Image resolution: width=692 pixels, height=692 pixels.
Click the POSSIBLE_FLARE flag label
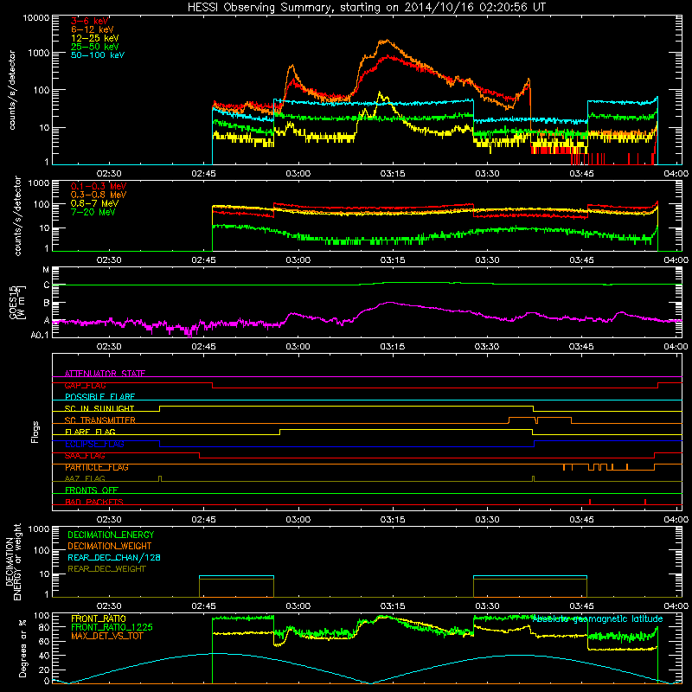99,397
